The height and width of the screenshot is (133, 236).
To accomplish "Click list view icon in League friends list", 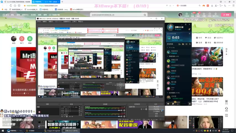I will (x=186, y=44).
